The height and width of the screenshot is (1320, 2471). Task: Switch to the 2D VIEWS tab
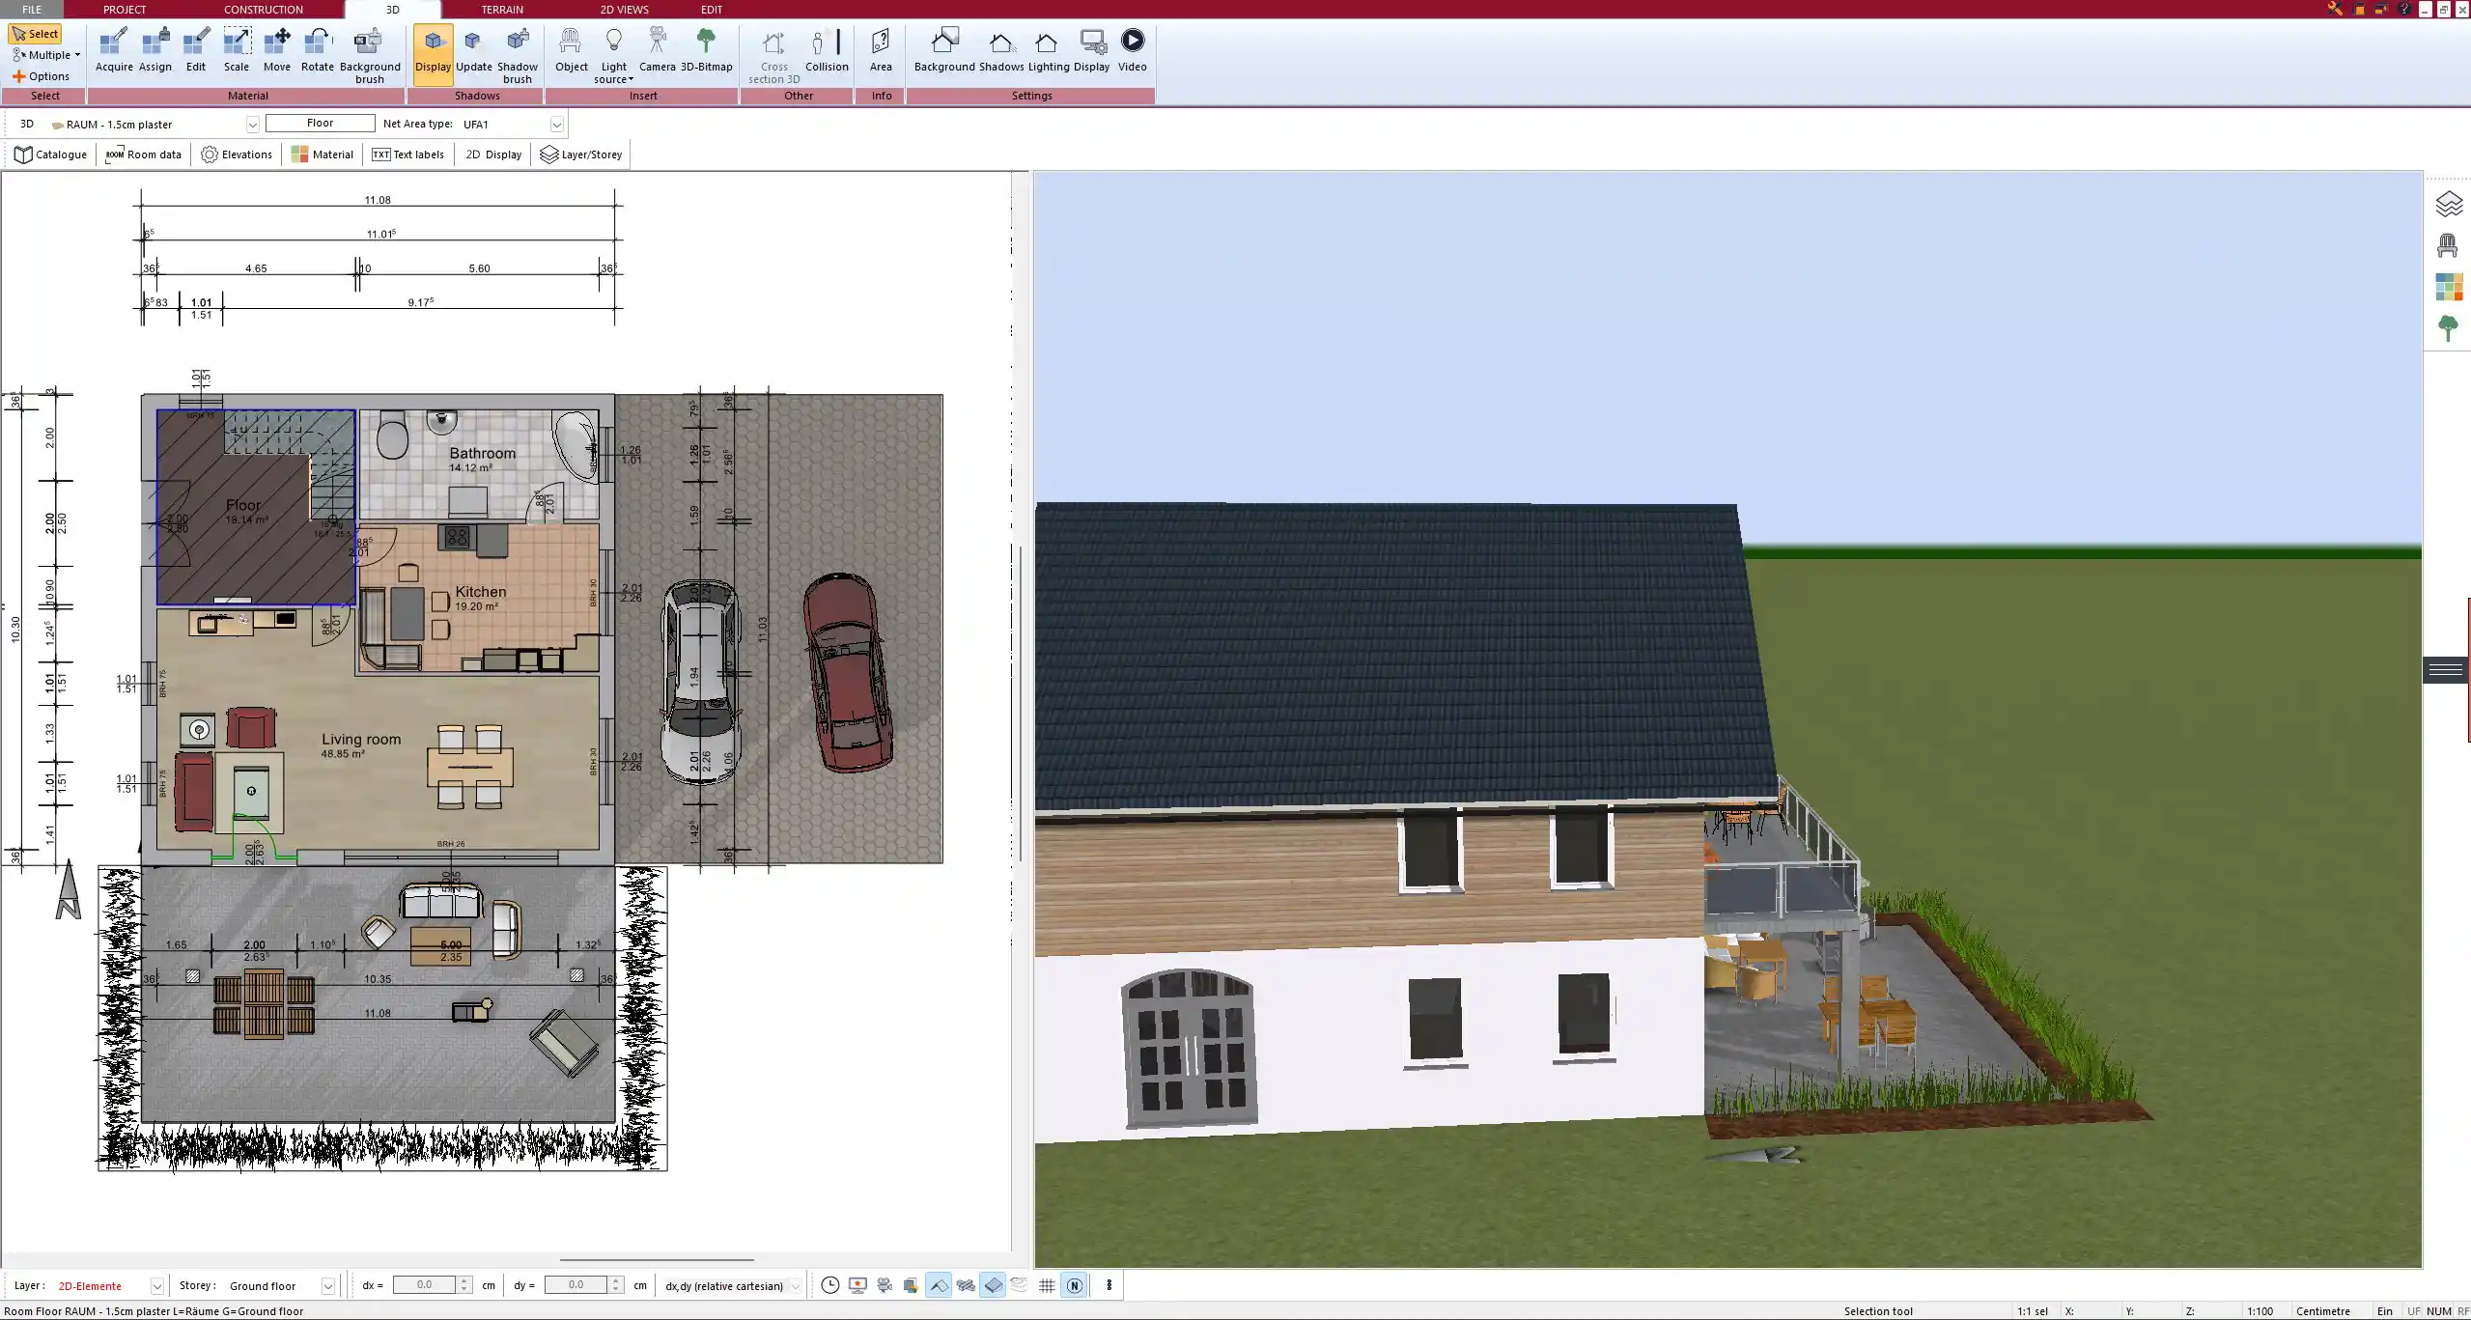(x=624, y=9)
